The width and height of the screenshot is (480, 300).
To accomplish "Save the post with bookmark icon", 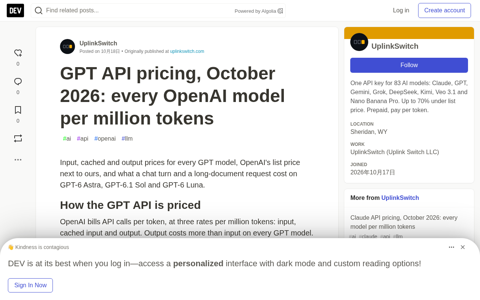I will (18, 110).
